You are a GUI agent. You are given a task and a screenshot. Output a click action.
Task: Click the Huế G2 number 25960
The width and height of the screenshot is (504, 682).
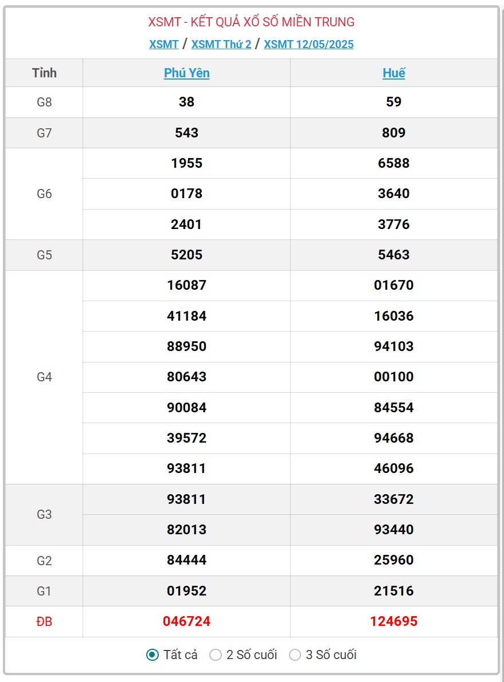394,560
